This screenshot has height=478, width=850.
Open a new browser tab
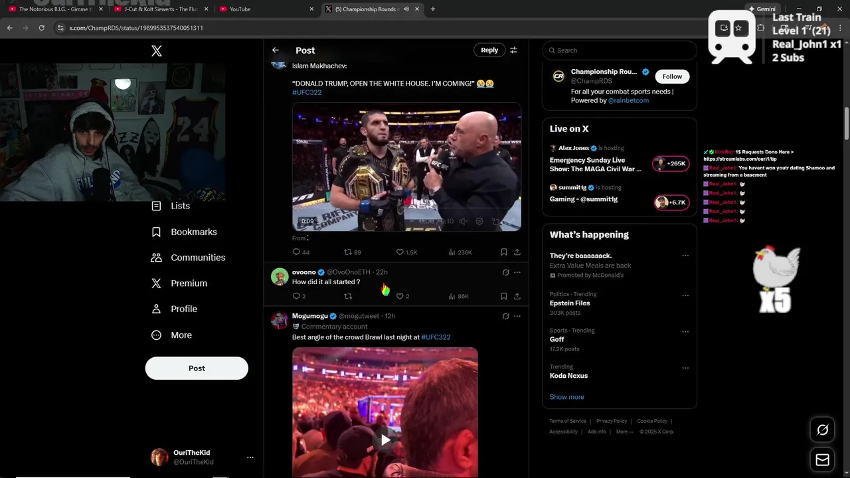pyautogui.click(x=433, y=9)
